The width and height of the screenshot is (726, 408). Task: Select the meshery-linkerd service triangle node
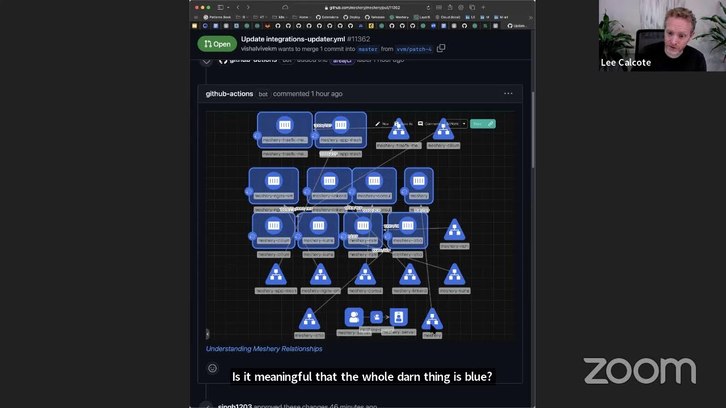(410, 275)
